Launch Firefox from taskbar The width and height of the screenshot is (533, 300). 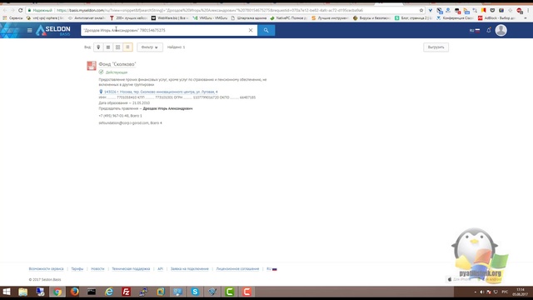[x=74, y=292]
